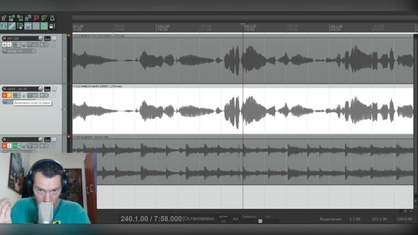Screen dimensions: 418x235
Task: Click ruler at bar 239.1.00
Action: tap(163, 26)
